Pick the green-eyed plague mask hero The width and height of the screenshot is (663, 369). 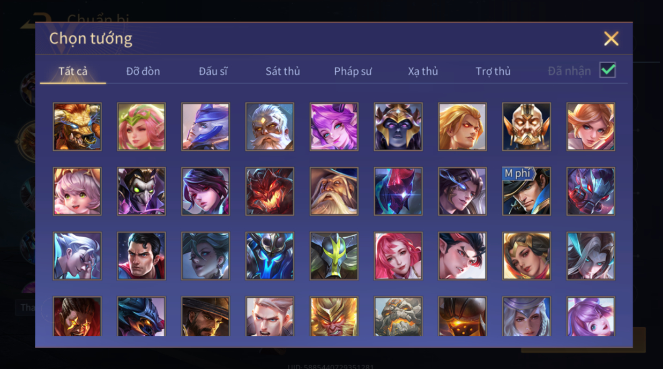coord(141,191)
